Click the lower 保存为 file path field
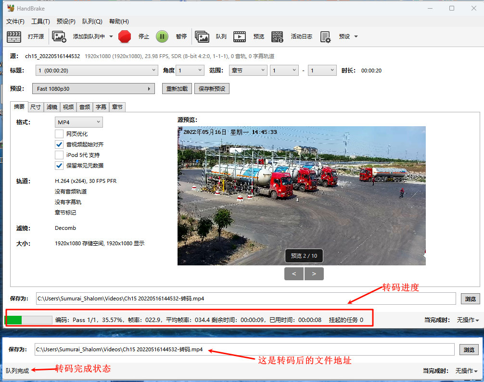Image resolution: width=484 pixels, height=382 pixels. pos(244,349)
